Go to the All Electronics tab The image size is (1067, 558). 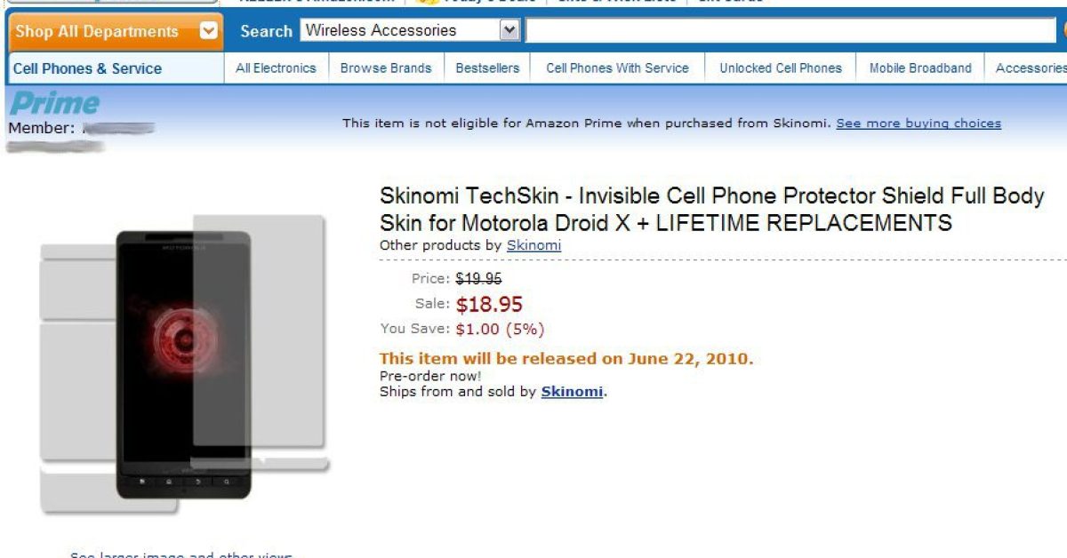pos(276,68)
